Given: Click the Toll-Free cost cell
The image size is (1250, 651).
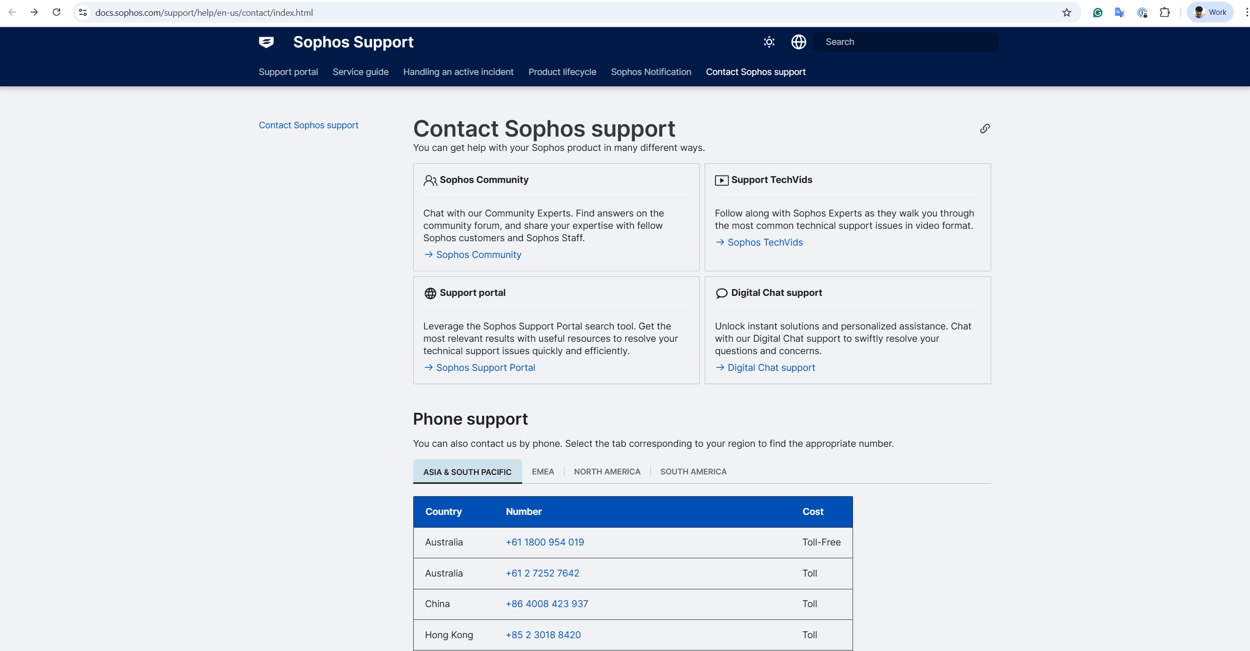Looking at the screenshot, I should tap(821, 542).
